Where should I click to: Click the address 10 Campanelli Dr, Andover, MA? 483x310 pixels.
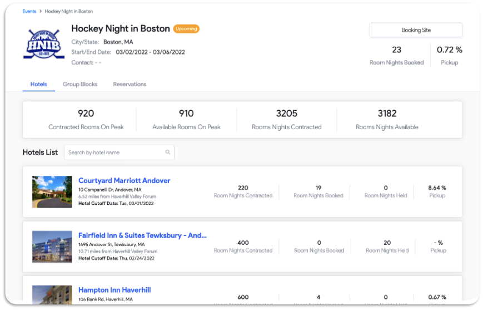point(110,190)
